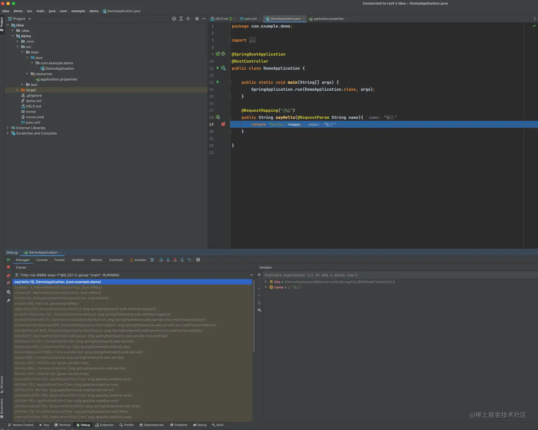This screenshot has width=538, height=430.
Task: Click Select Opened File target icon
Action: coord(174,19)
